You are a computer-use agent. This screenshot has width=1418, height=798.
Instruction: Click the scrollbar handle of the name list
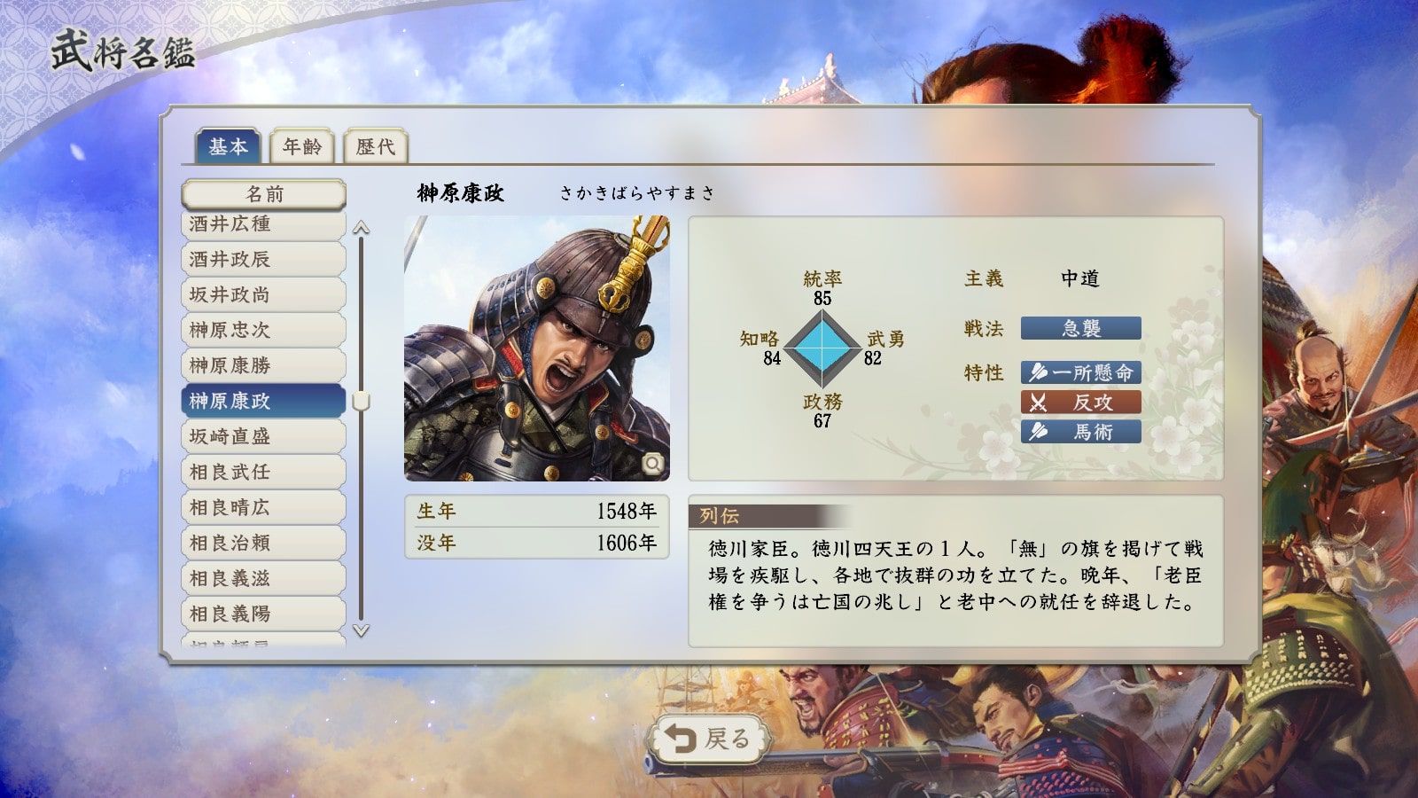tap(361, 402)
